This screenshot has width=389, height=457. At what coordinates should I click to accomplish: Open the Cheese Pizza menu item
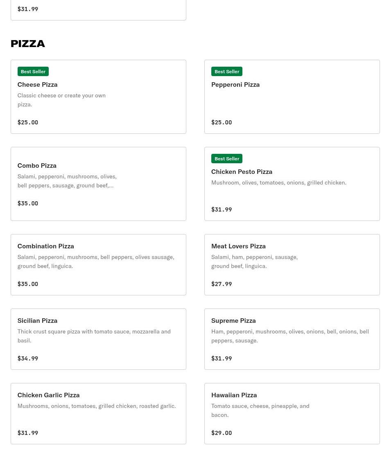click(37, 84)
